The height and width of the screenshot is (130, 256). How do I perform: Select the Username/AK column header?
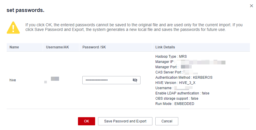point(58,47)
